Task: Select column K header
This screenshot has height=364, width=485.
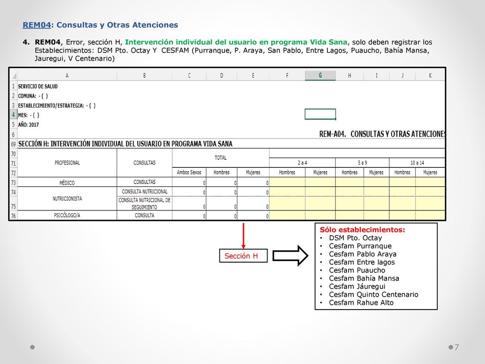Action: tap(430, 75)
